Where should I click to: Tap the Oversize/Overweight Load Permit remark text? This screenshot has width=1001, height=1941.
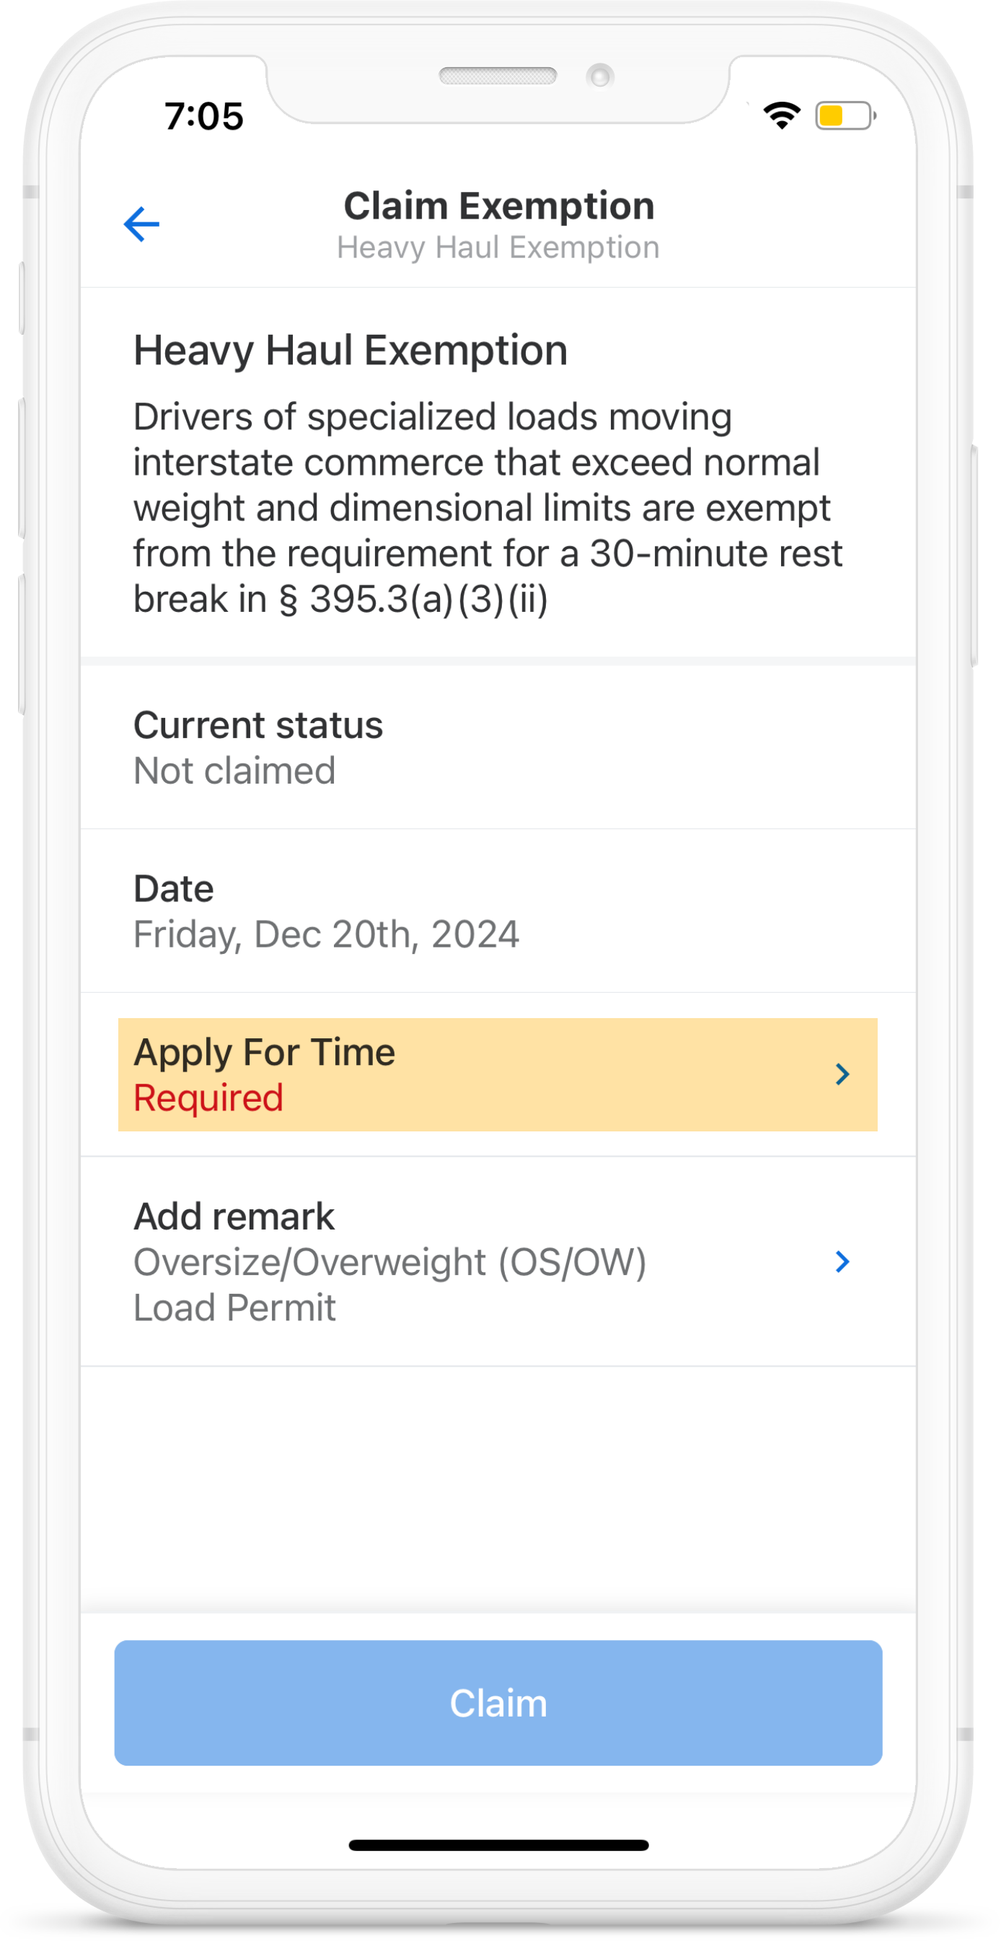pyautogui.click(x=389, y=1284)
